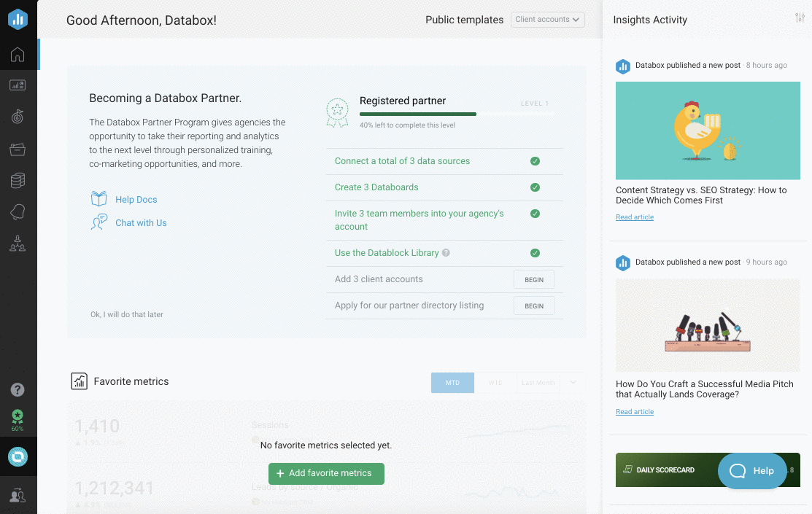The image size is (812, 514).
Task: Click the Content Strategy vs. SEO Strategy headline
Action: click(701, 195)
